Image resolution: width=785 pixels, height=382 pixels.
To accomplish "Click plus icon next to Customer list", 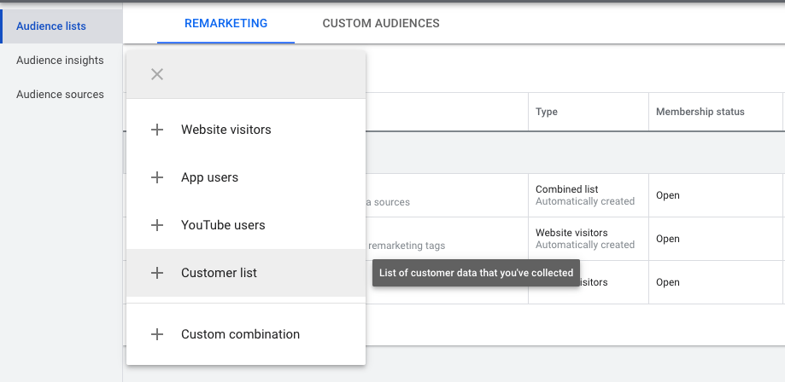I will point(157,273).
